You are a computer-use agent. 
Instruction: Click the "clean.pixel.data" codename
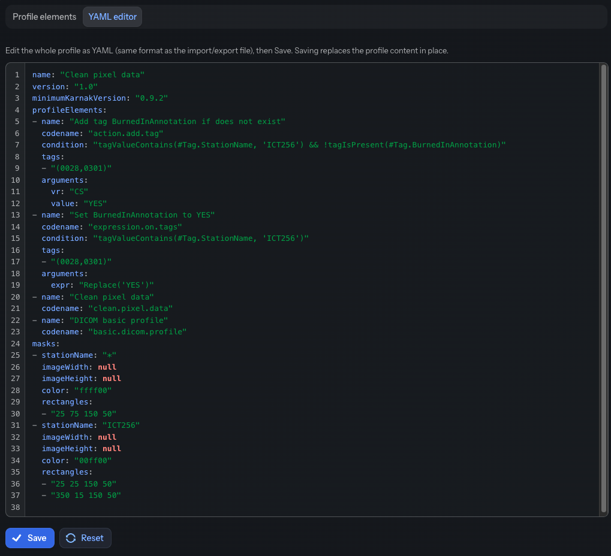pyautogui.click(x=130, y=309)
